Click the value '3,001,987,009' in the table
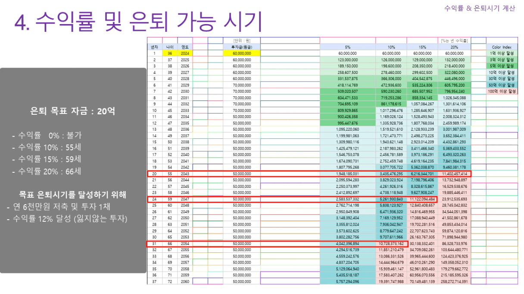Image resolution: width=524 pixels, height=294 pixels. click(x=454, y=129)
